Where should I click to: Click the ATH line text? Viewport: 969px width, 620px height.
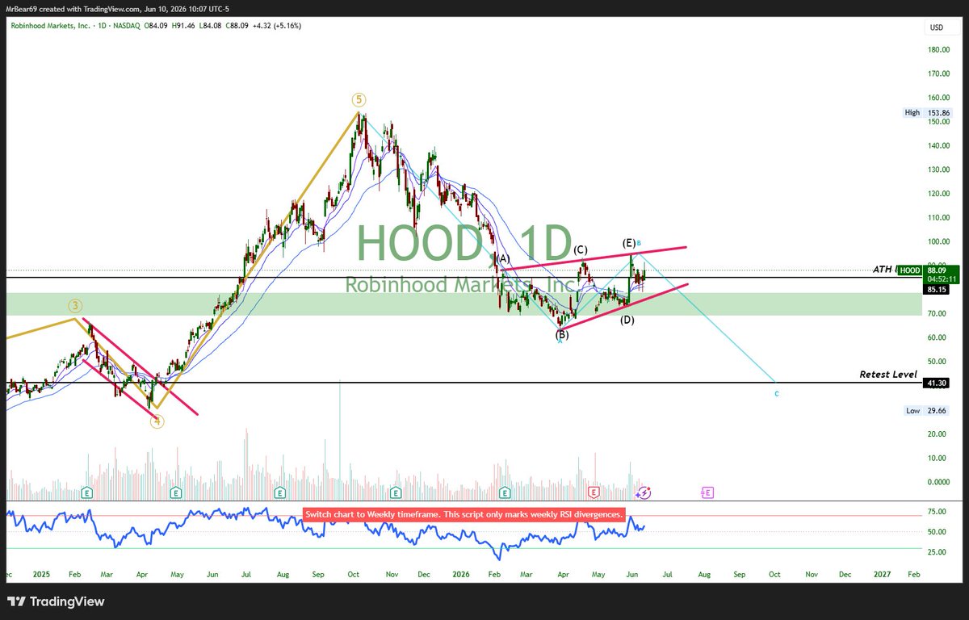tap(885, 269)
